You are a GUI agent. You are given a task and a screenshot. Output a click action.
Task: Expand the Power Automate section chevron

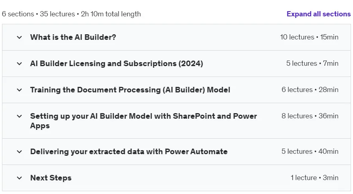click(20, 152)
